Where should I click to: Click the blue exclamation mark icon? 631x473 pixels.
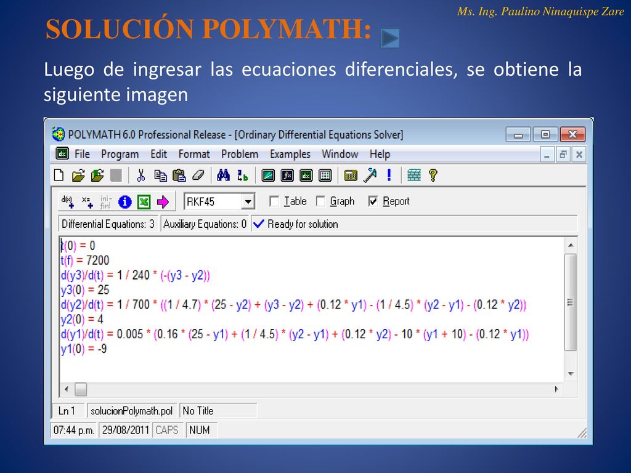point(389,175)
